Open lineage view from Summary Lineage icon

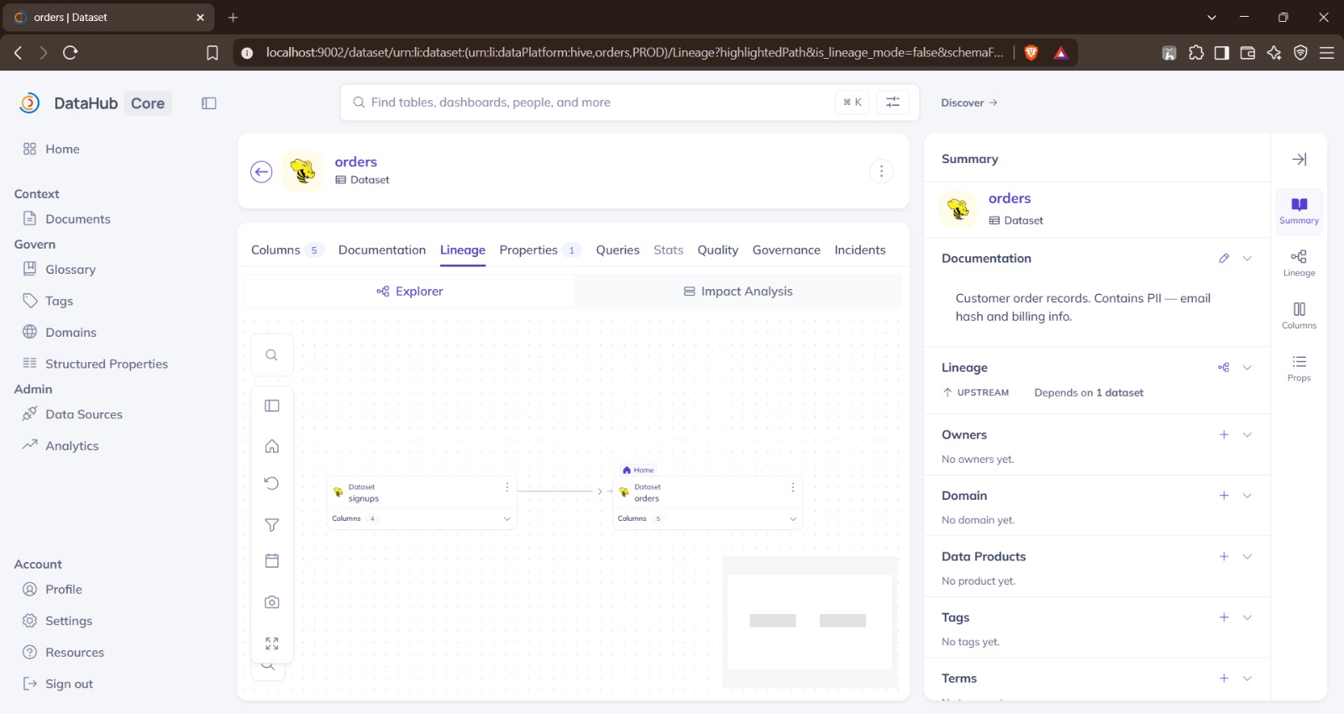(x=1224, y=368)
